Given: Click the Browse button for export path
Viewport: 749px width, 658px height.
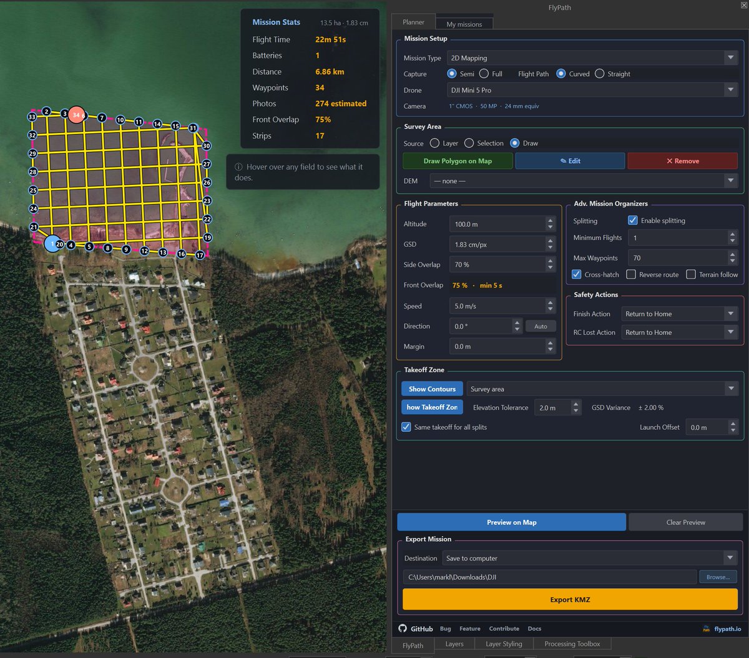Looking at the screenshot, I should pyautogui.click(x=718, y=577).
